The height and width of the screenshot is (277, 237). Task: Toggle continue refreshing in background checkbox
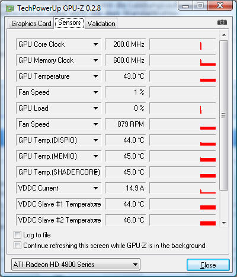pos(17,246)
